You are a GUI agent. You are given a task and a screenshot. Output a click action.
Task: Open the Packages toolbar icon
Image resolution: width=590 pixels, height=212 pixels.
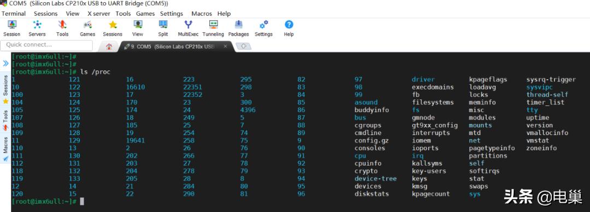(239, 28)
